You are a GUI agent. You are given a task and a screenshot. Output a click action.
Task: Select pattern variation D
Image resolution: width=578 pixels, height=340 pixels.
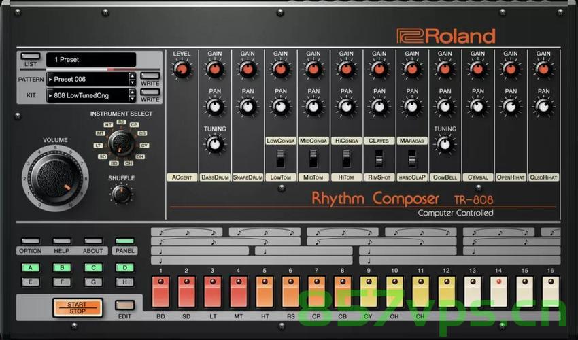124,268
